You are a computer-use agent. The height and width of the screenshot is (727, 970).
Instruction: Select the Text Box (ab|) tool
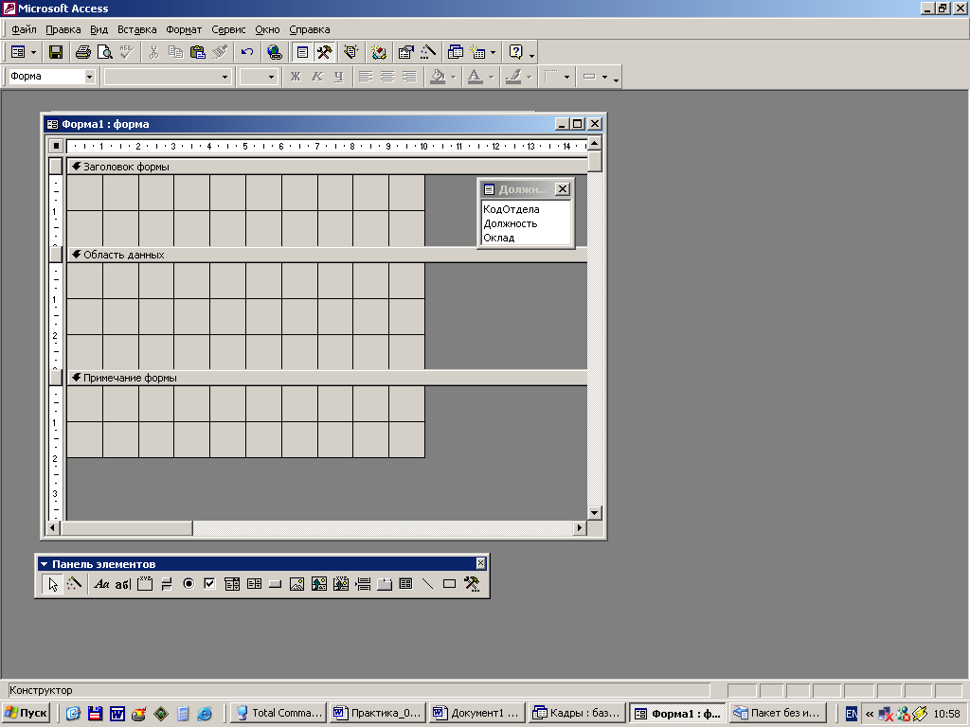click(122, 584)
